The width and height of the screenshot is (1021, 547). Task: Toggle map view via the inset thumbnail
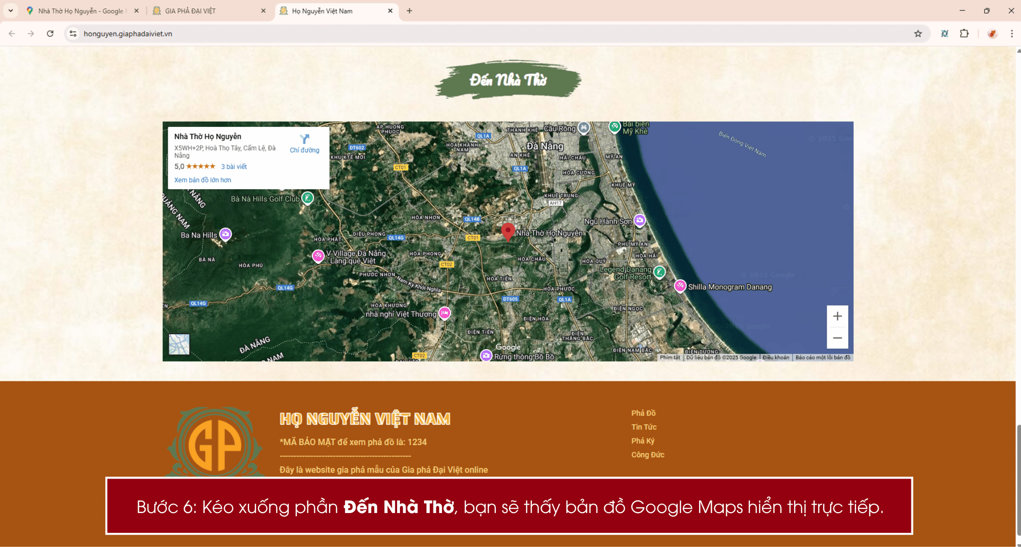point(179,344)
